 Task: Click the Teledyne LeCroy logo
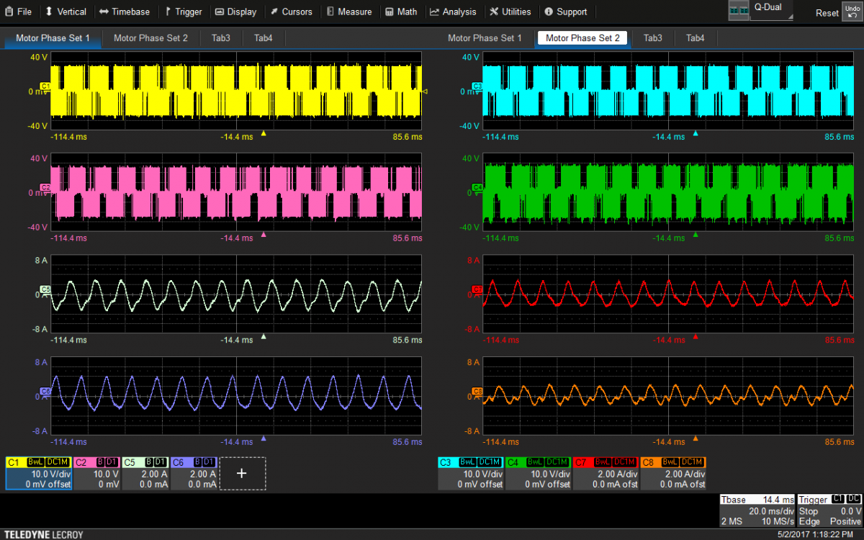pos(42,534)
